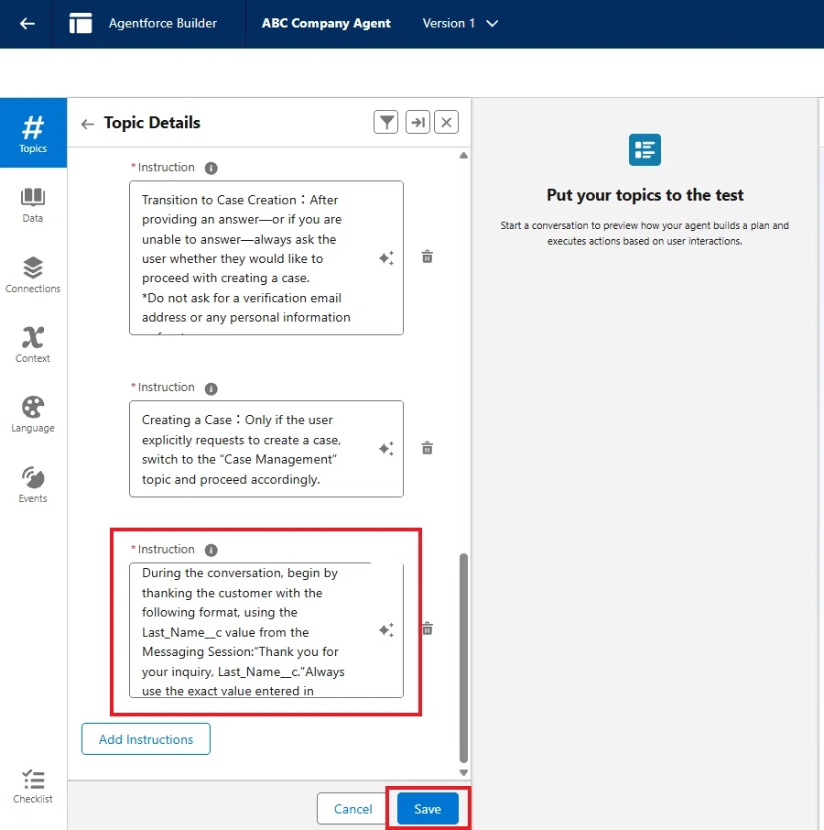824x830 pixels.
Task: Click the Agentforce Builder logo icon
Action: click(81, 23)
